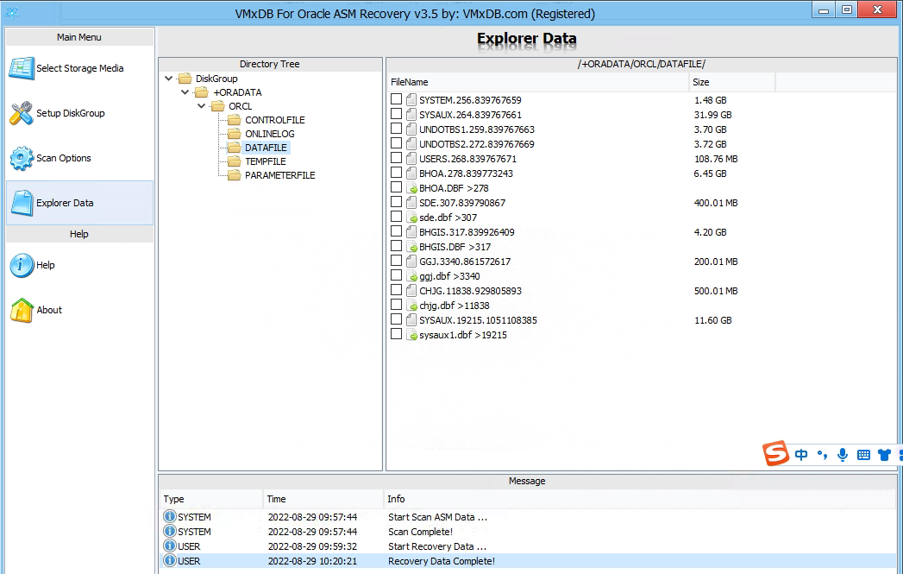The height and width of the screenshot is (574, 903).
Task: Click the ggj.dbf >3340 alias icon
Action: 411,276
